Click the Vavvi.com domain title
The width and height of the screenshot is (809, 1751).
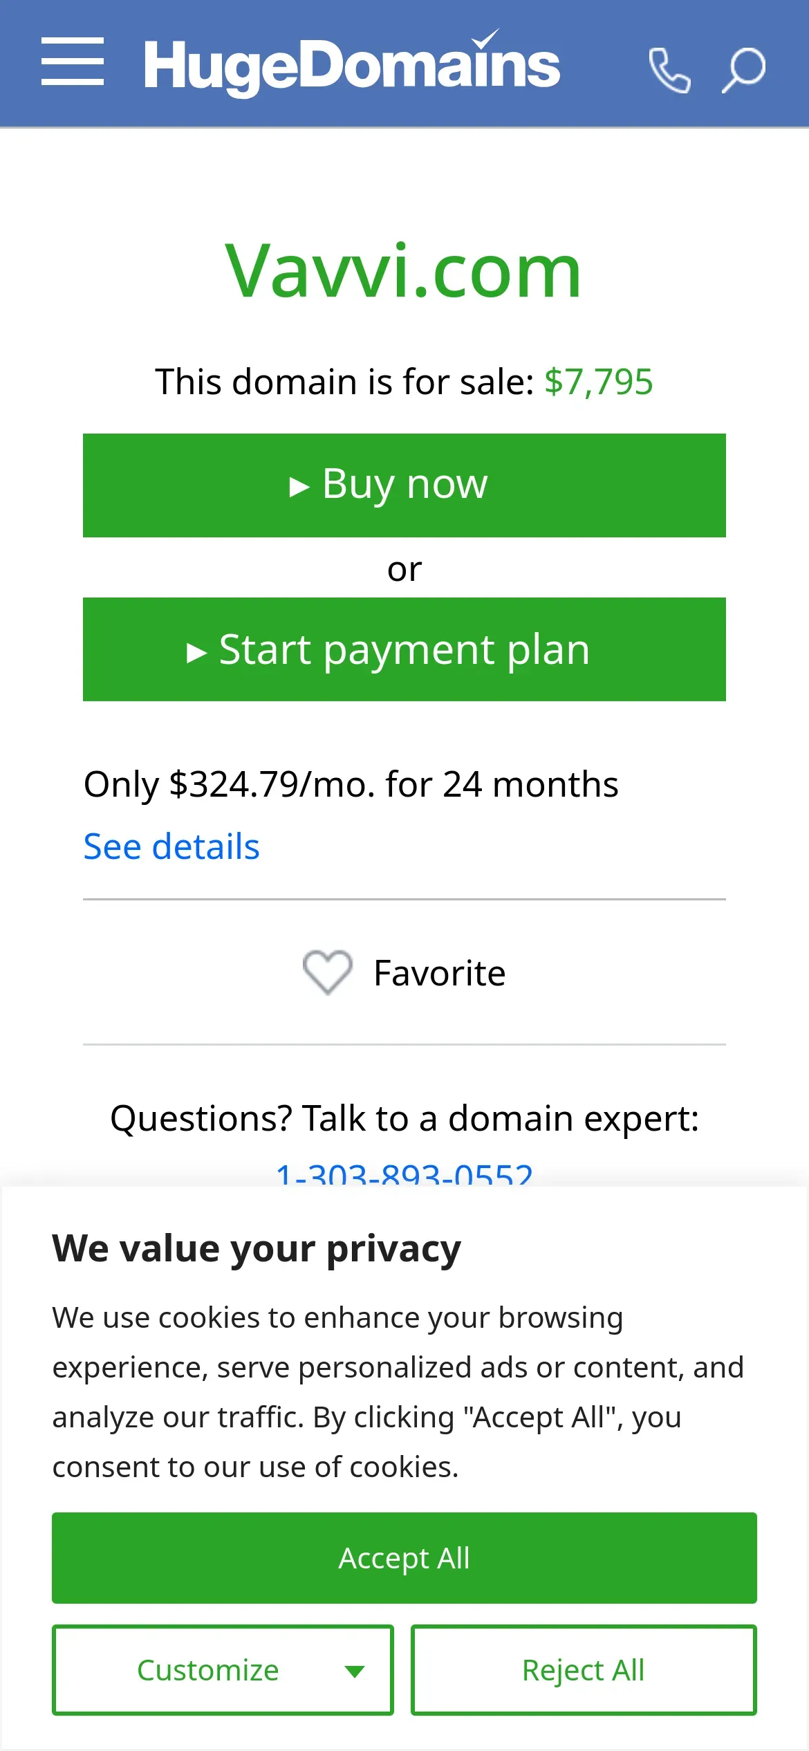point(403,272)
